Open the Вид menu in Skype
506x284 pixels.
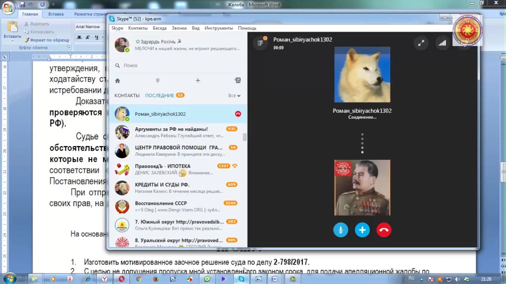[x=196, y=28]
